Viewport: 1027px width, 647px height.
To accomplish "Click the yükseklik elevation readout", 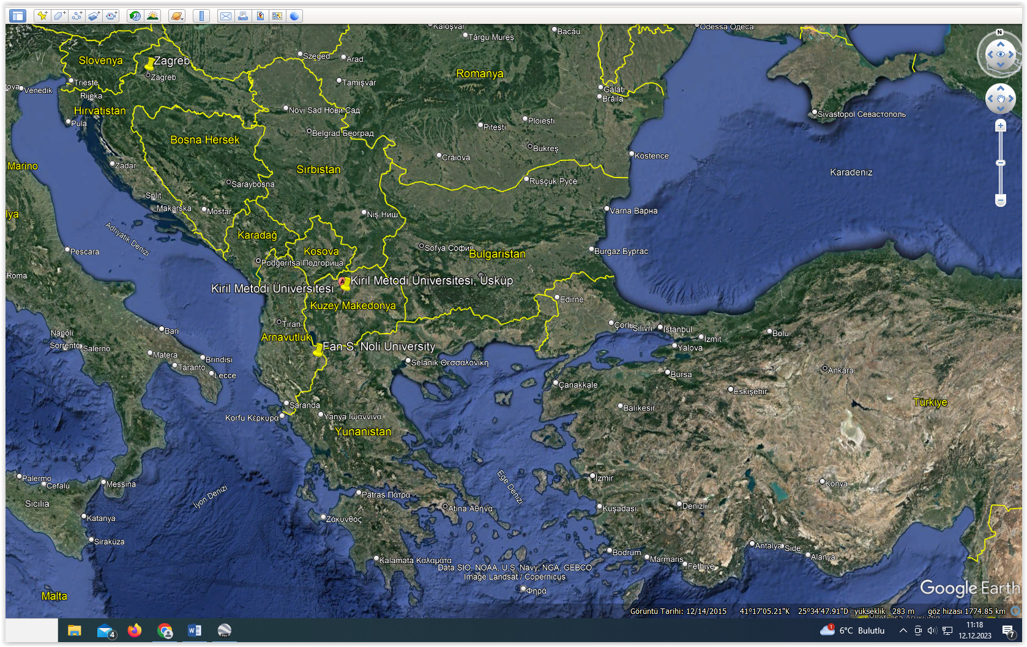I will point(884,611).
